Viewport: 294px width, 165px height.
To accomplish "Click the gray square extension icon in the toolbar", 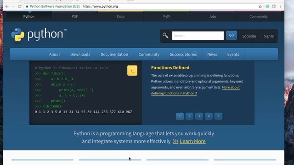I will [x=274, y=6].
